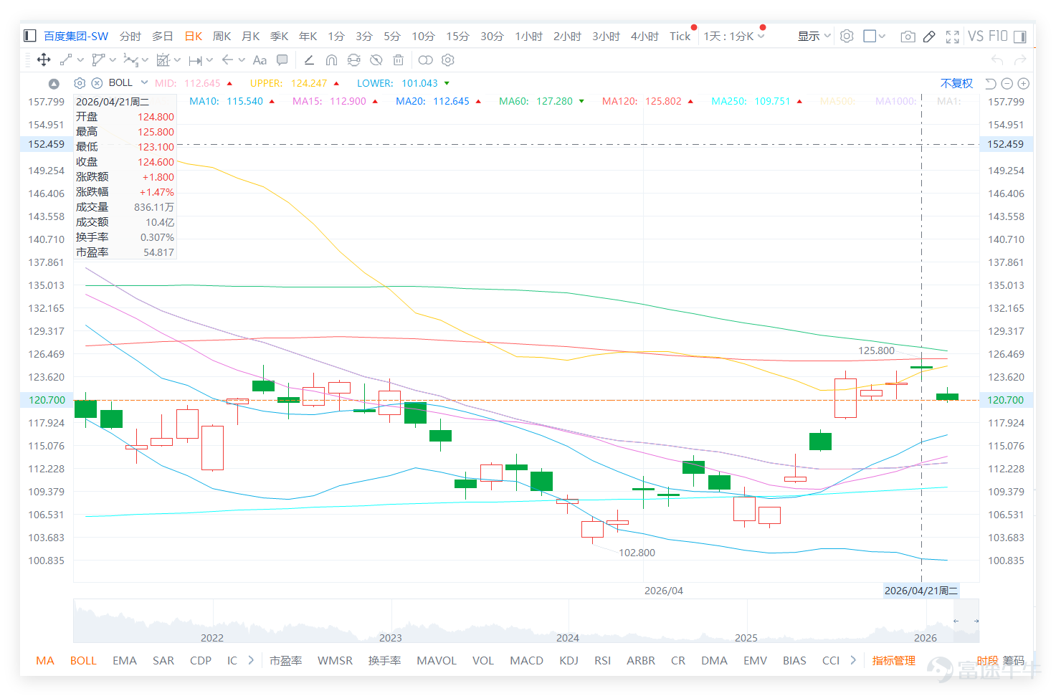Viewport: 1056px width, 696px height.
Task: Select the Aa text annotation tool
Action: point(260,60)
